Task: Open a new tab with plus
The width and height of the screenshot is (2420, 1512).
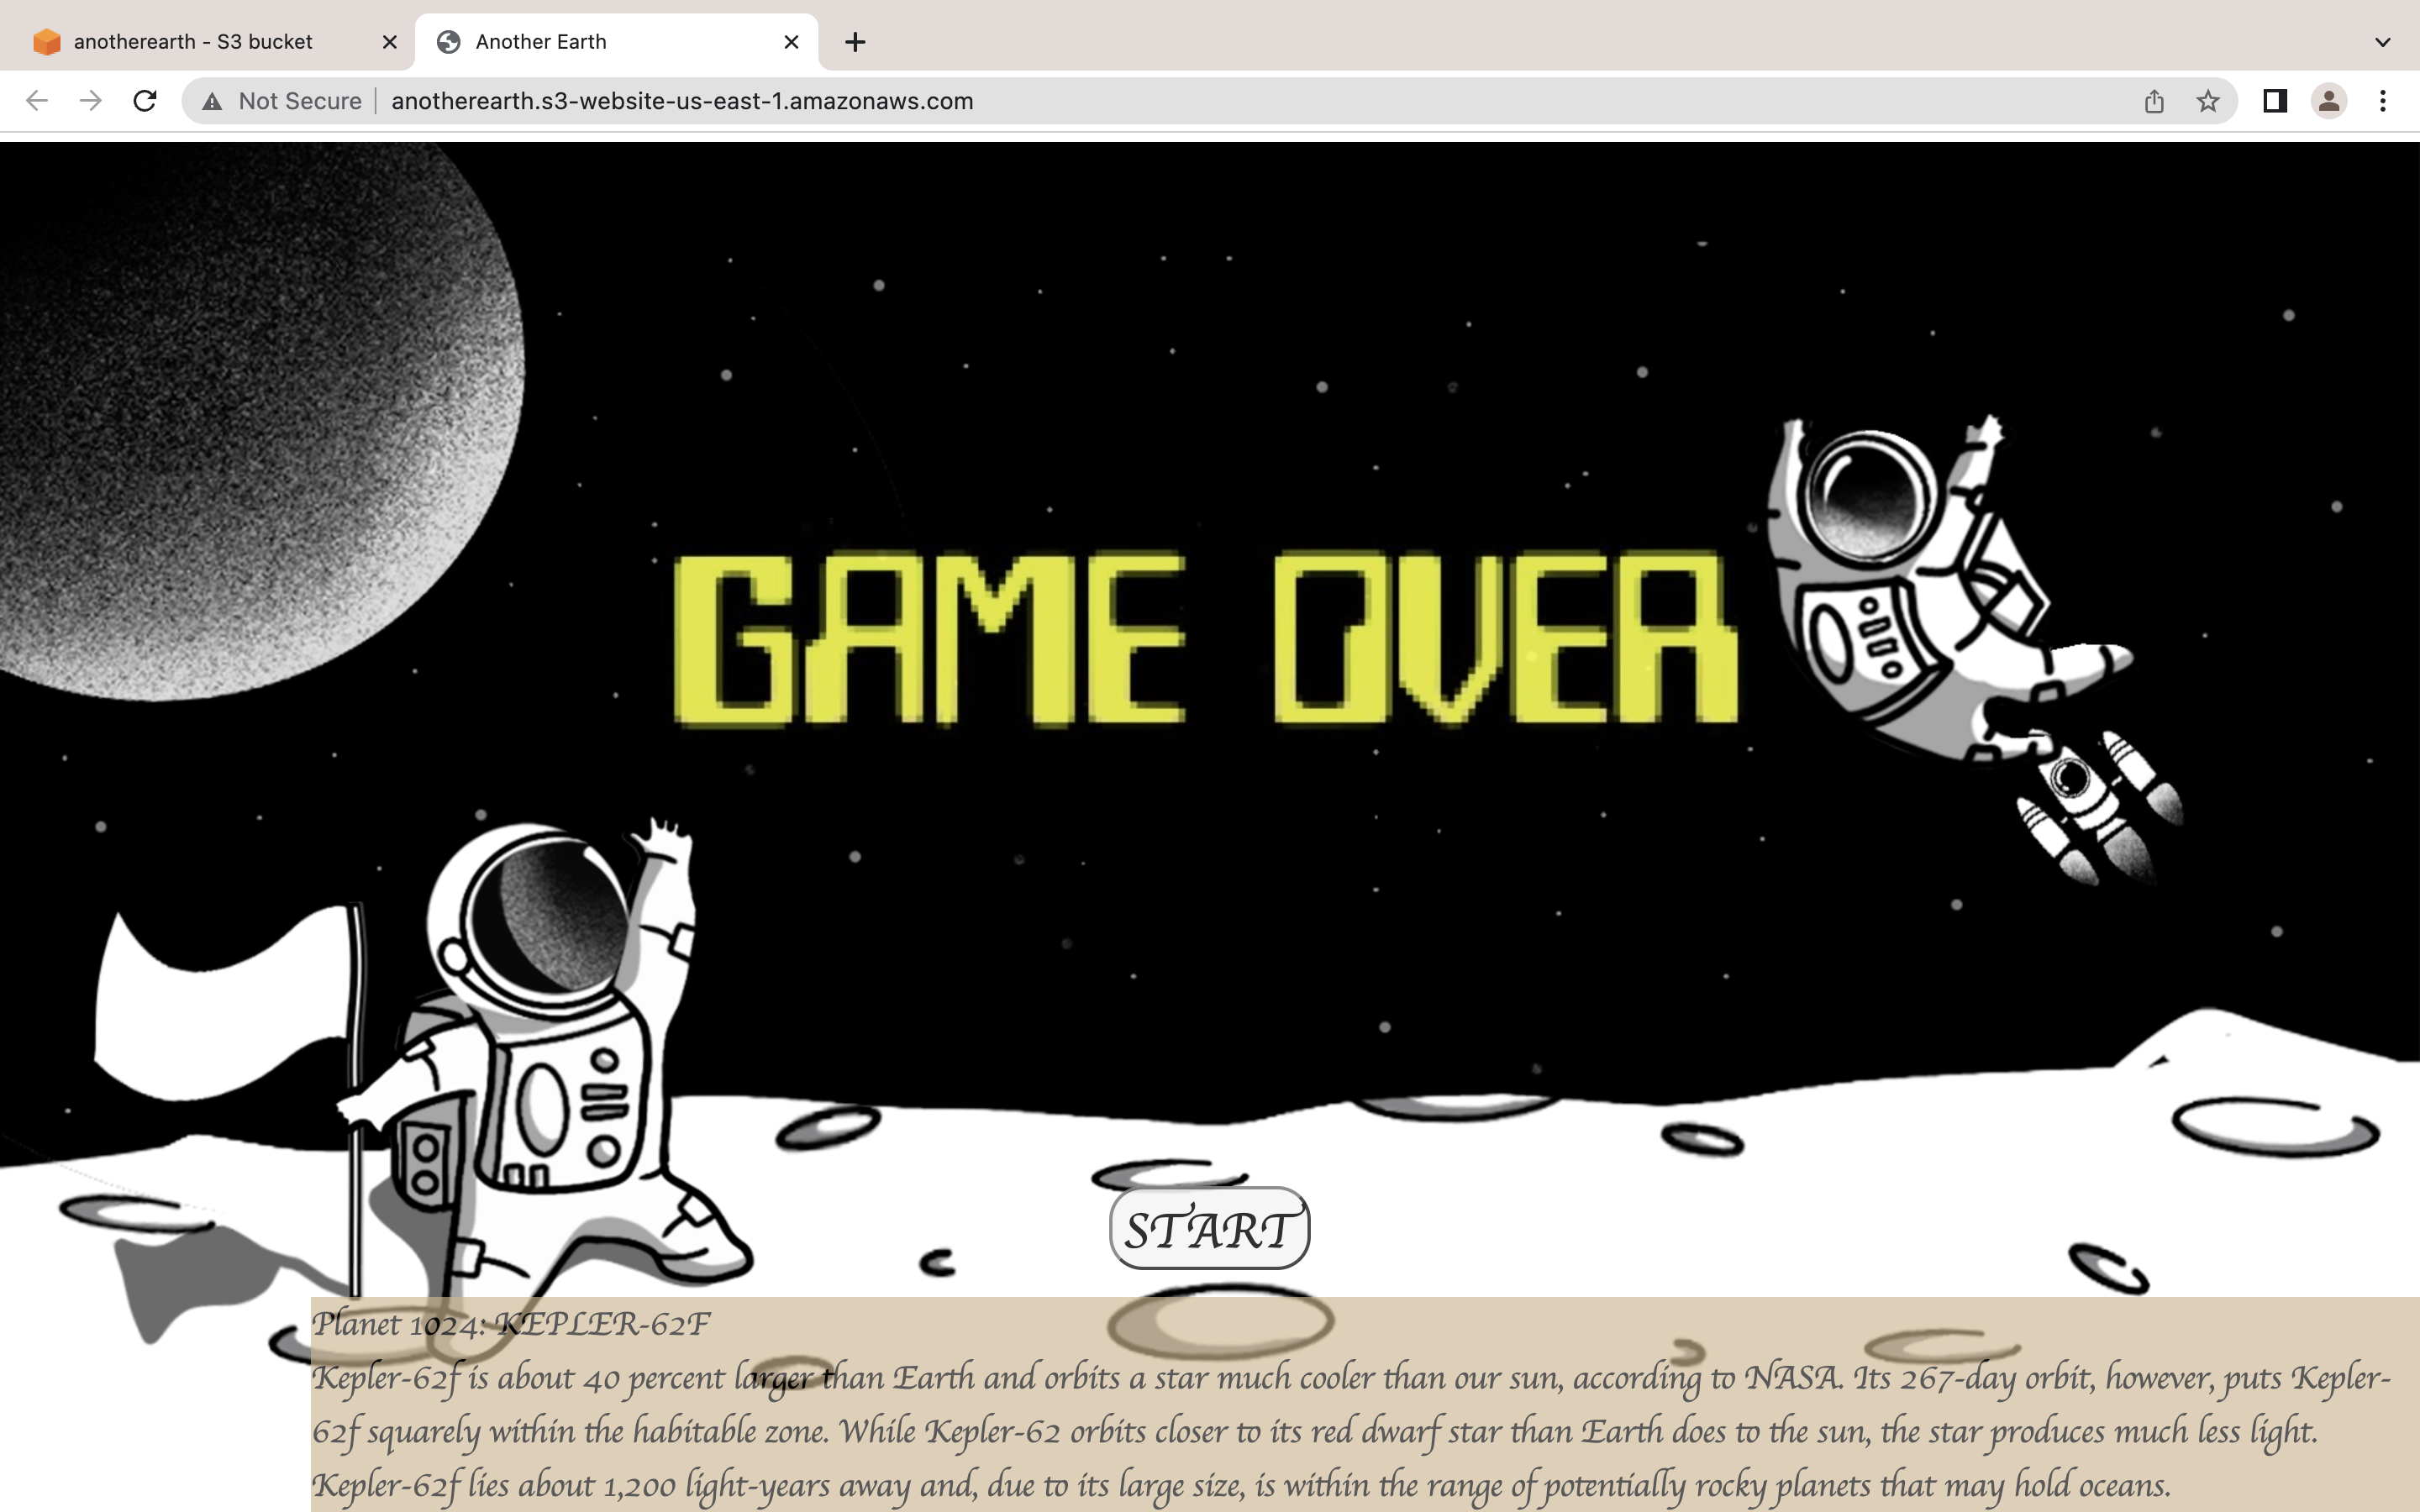Action: 855,42
